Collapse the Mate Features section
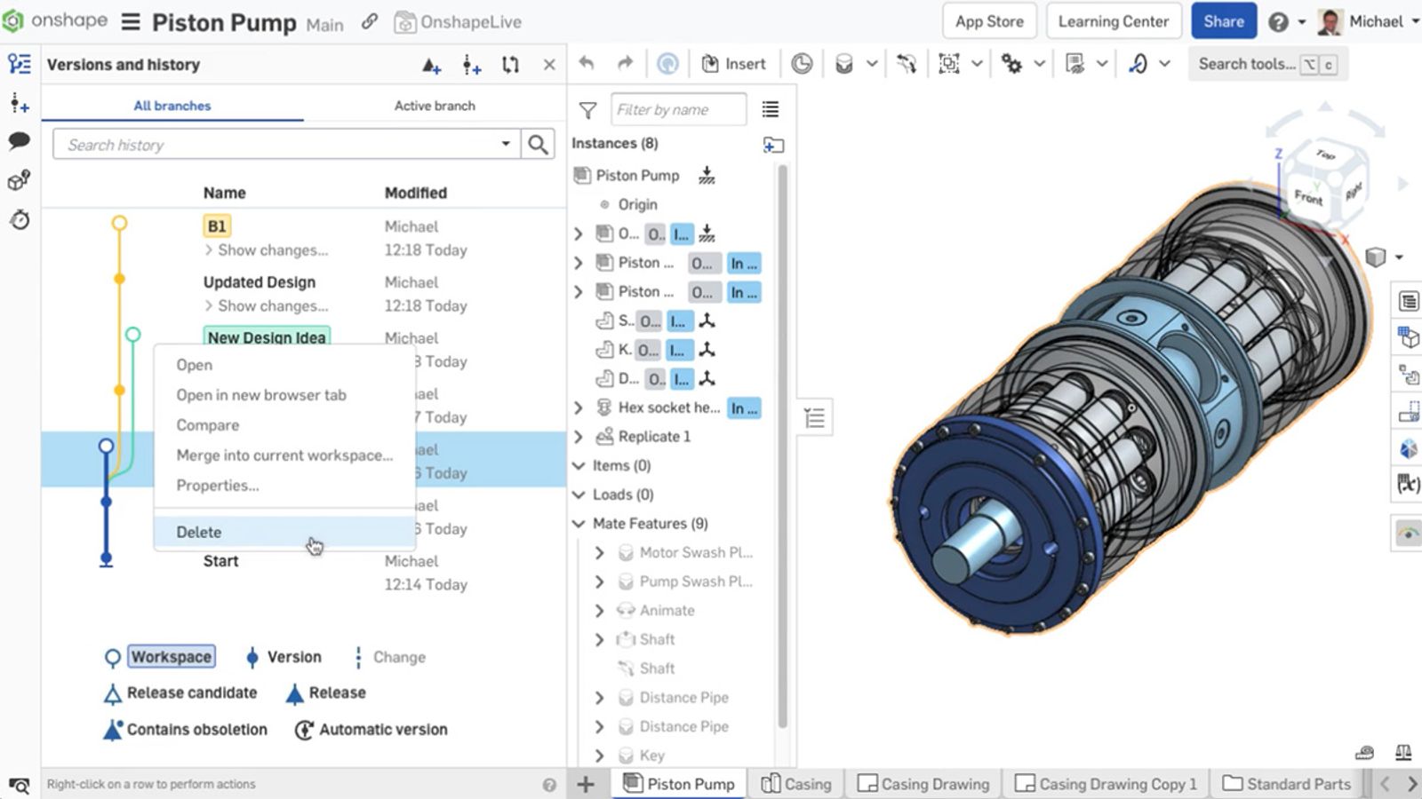The width and height of the screenshot is (1422, 799). (x=579, y=524)
